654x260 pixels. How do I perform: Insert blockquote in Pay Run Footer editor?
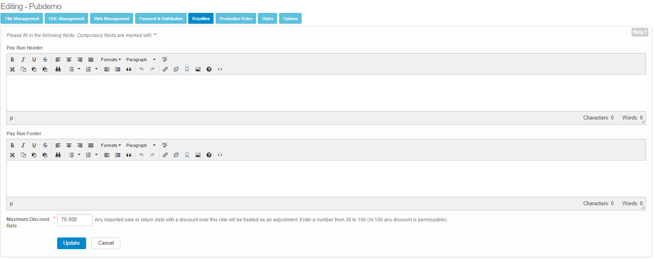click(x=129, y=155)
